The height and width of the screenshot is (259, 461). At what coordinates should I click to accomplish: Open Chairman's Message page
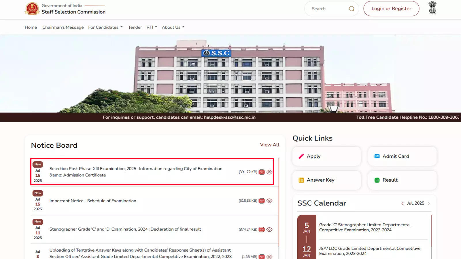coord(63,27)
